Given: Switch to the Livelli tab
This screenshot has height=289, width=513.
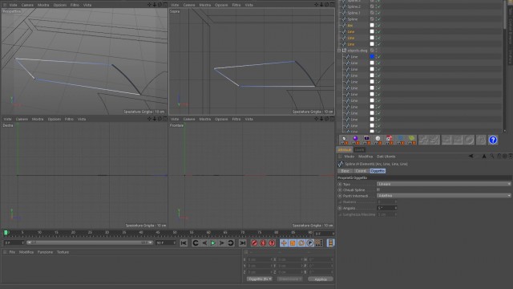Looking at the screenshot, I should point(359,150).
